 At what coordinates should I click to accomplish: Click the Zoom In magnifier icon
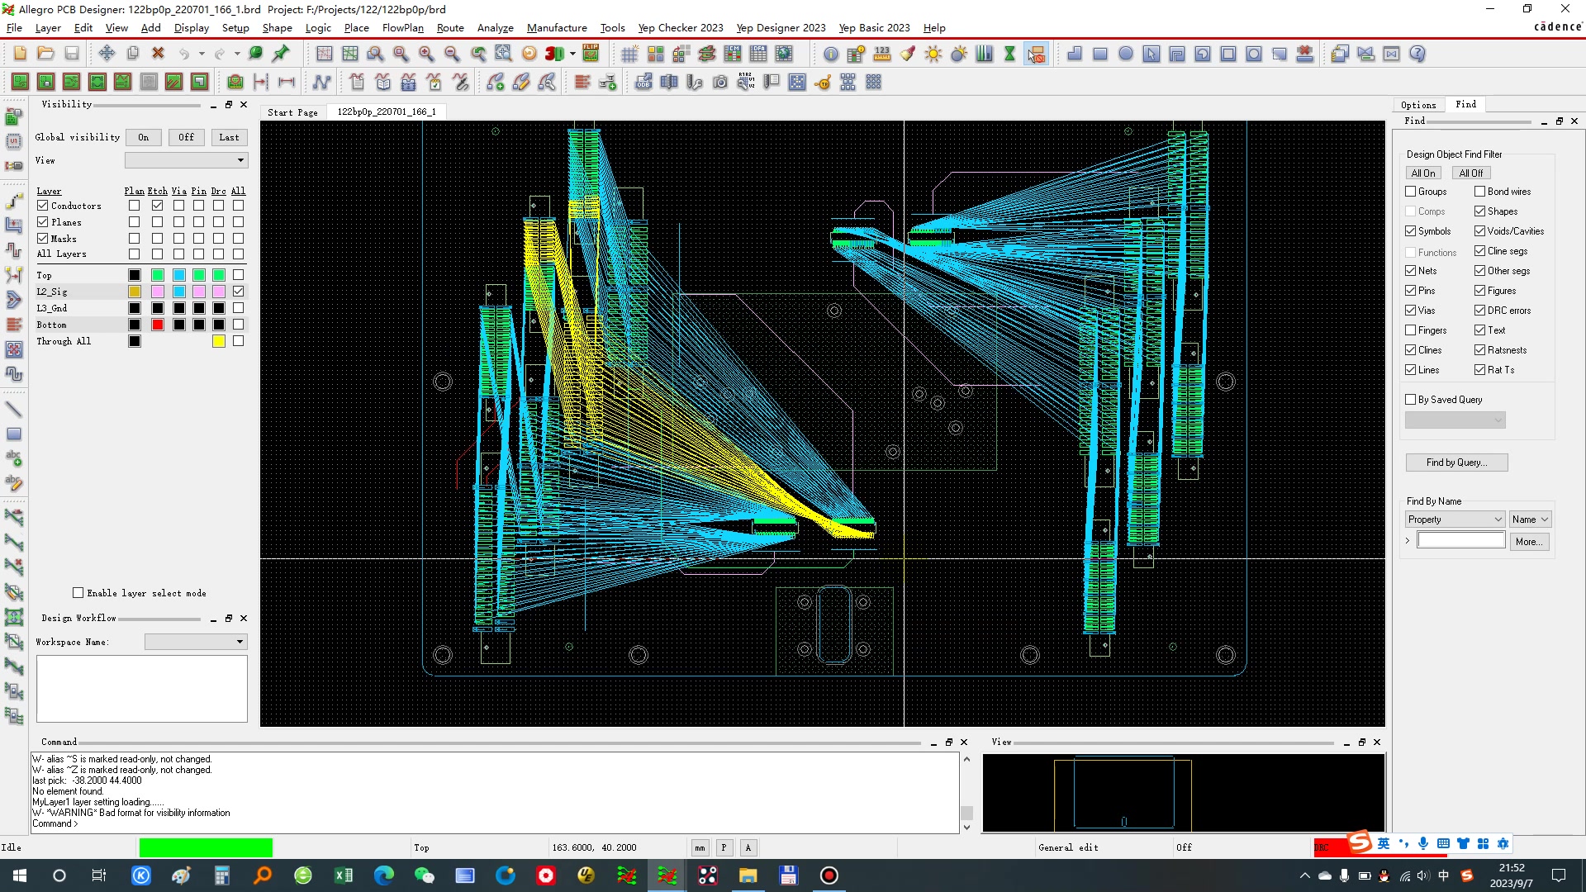point(426,54)
